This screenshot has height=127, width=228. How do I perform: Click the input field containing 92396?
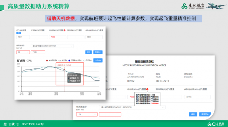[94, 37]
